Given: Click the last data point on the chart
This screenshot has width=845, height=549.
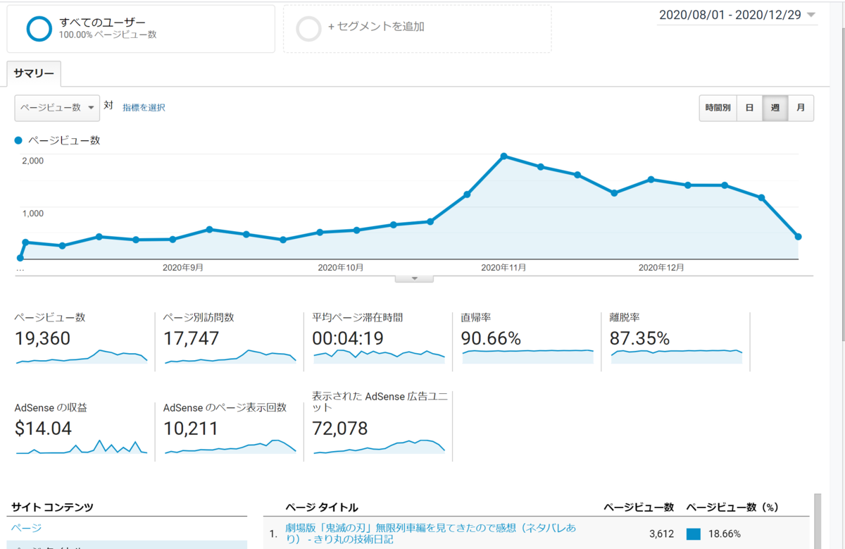Looking at the screenshot, I should [x=799, y=237].
